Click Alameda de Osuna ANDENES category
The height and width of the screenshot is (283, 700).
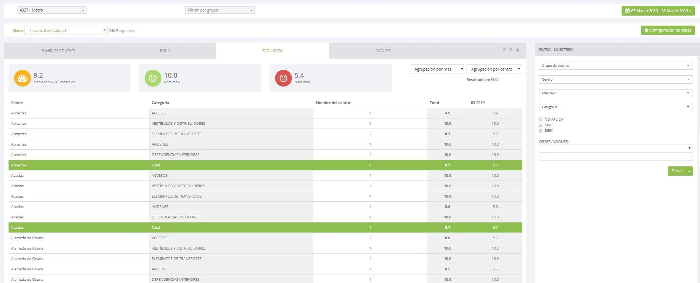[x=160, y=269]
